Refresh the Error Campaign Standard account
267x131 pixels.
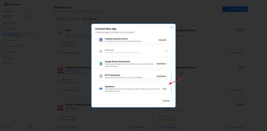(x=243, y=80)
